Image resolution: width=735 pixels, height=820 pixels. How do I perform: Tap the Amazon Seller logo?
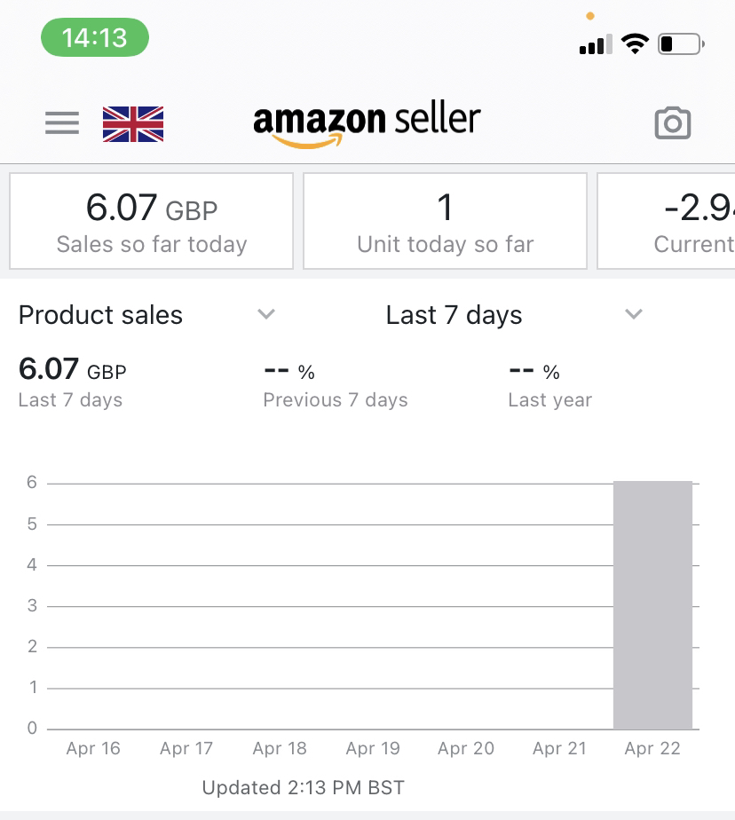[367, 122]
